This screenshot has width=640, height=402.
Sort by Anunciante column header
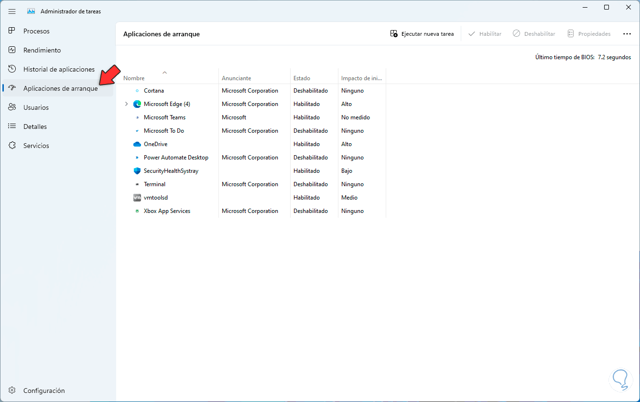pos(254,76)
